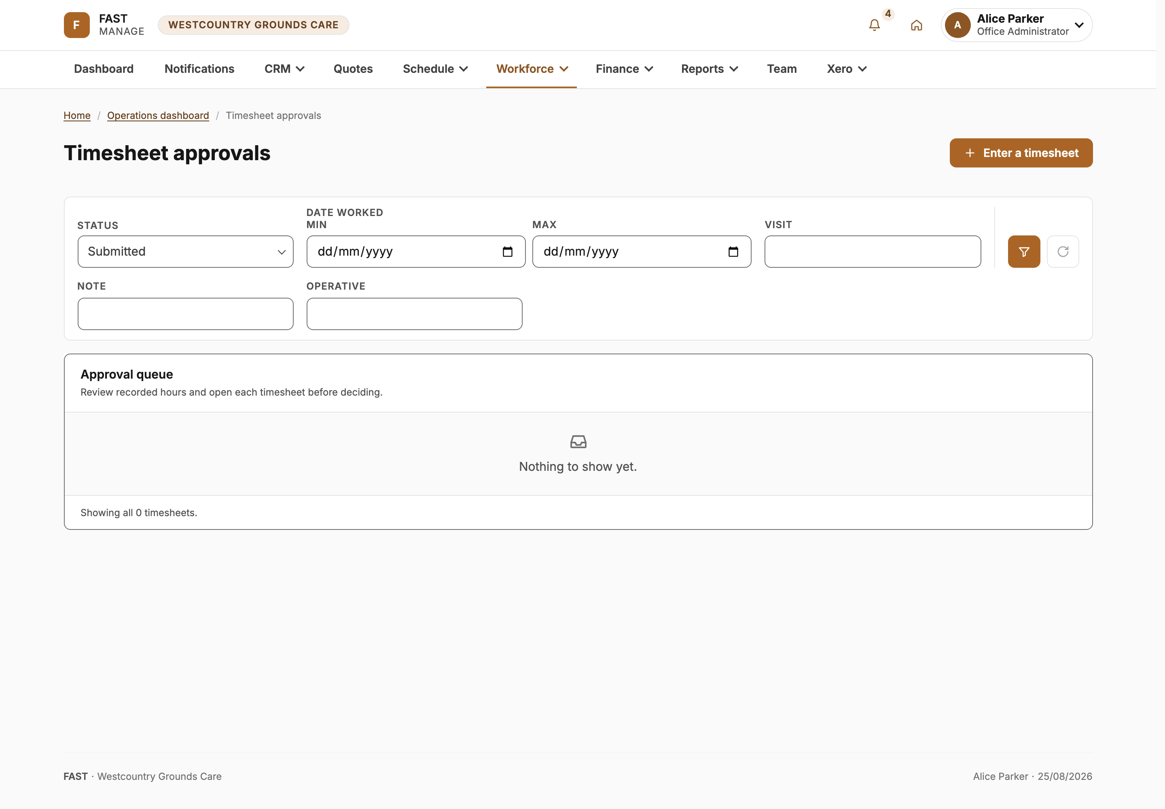This screenshot has width=1165, height=809.
Task: Open the Quotes tab
Action: click(353, 69)
